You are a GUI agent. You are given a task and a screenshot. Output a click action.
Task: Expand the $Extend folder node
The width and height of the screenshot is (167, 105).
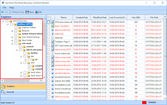[12, 31]
